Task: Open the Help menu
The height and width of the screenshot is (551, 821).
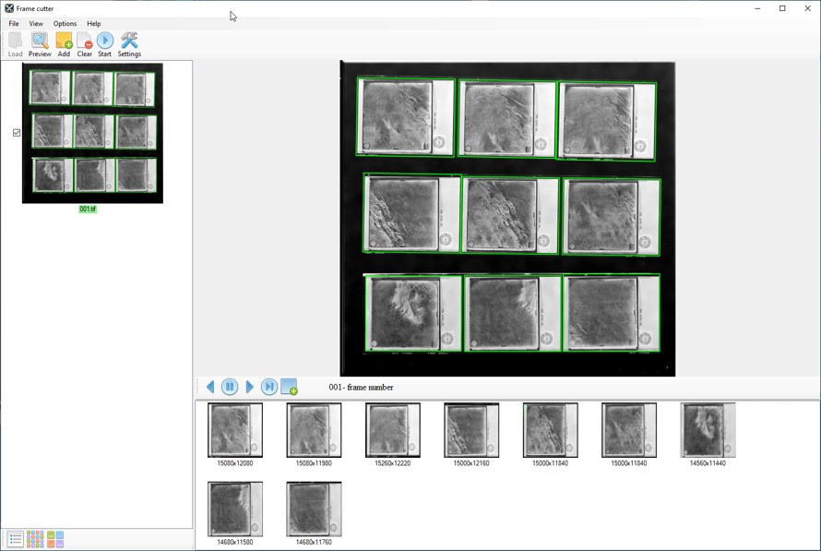Action: point(94,24)
